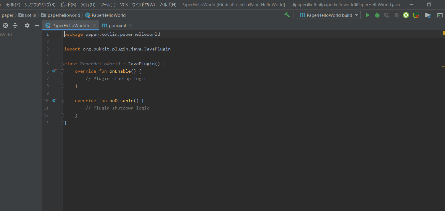The height and width of the screenshot is (211, 445).
Task: Start debugging with the green bug icon
Action: pos(377,15)
